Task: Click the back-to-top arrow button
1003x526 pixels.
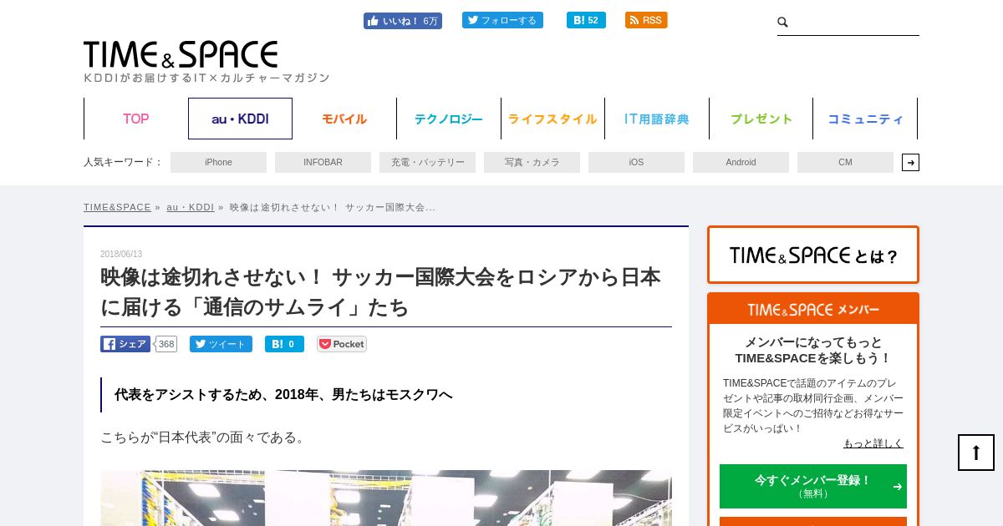Action: [976, 453]
